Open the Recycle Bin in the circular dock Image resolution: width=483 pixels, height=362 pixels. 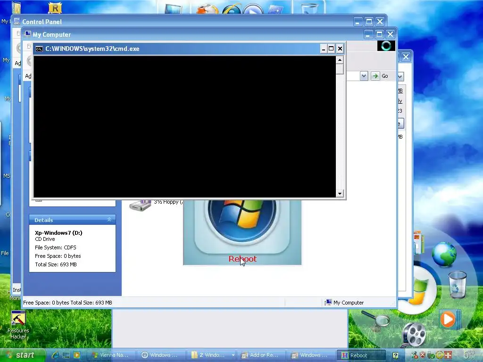pyautogui.click(x=458, y=284)
